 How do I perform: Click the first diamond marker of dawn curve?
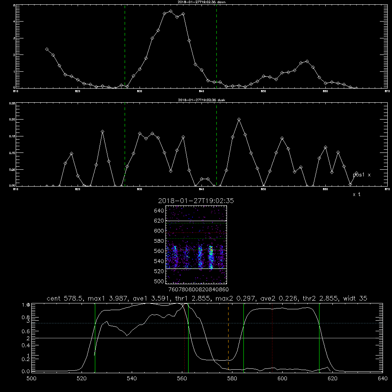pos(47,49)
